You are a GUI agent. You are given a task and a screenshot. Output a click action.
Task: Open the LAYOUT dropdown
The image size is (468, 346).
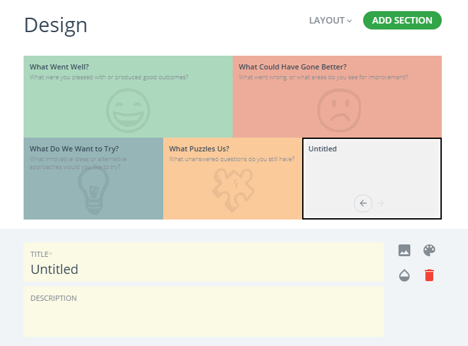click(x=330, y=20)
